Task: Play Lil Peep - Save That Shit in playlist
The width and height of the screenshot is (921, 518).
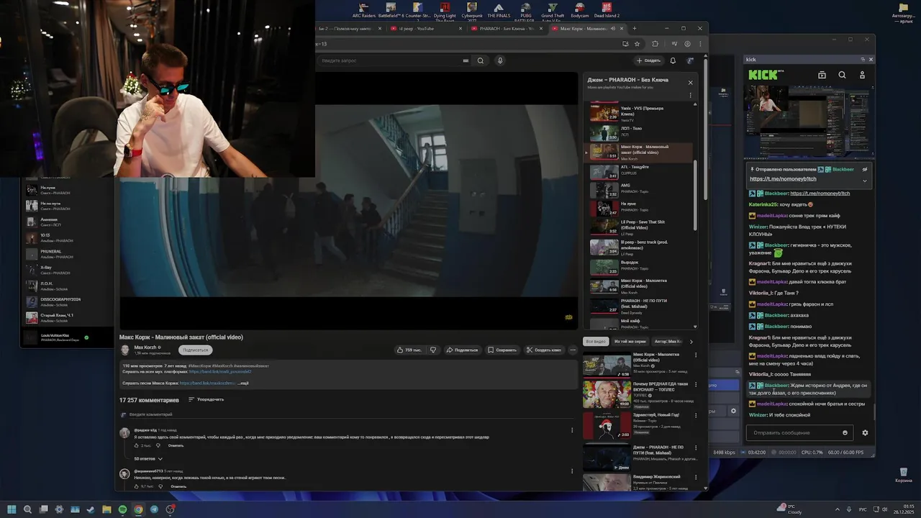Action: tap(640, 227)
